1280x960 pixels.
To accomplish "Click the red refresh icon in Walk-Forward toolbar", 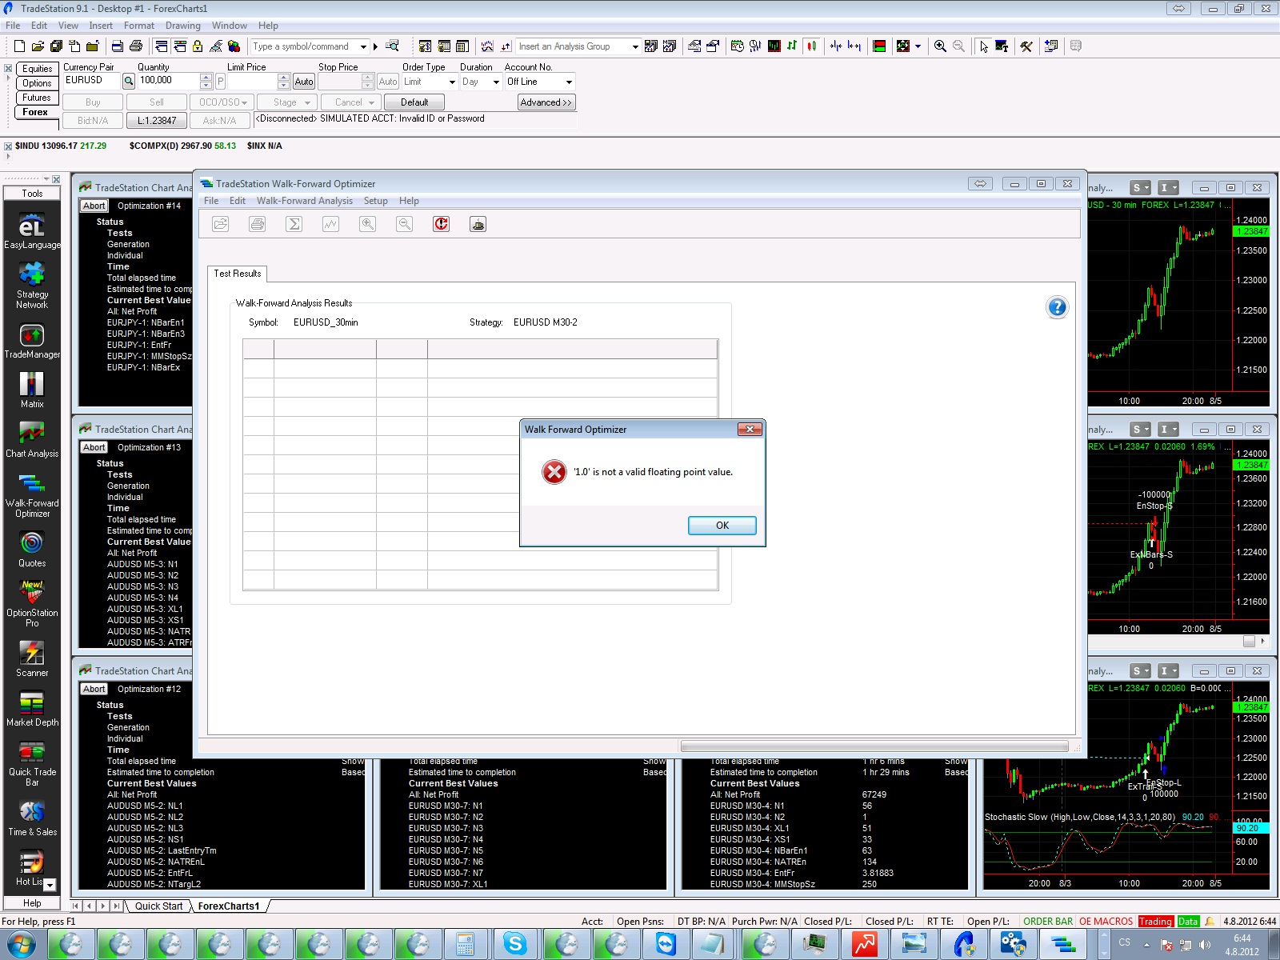I will coord(441,224).
